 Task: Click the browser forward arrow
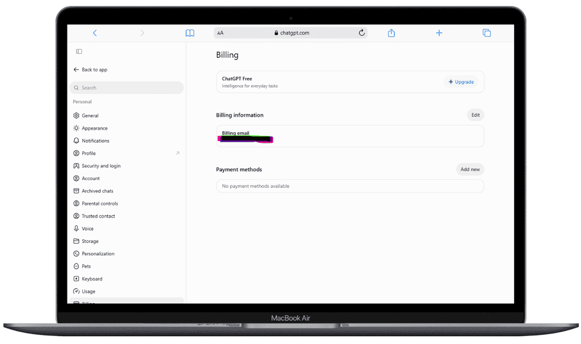[x=142, y=33]
